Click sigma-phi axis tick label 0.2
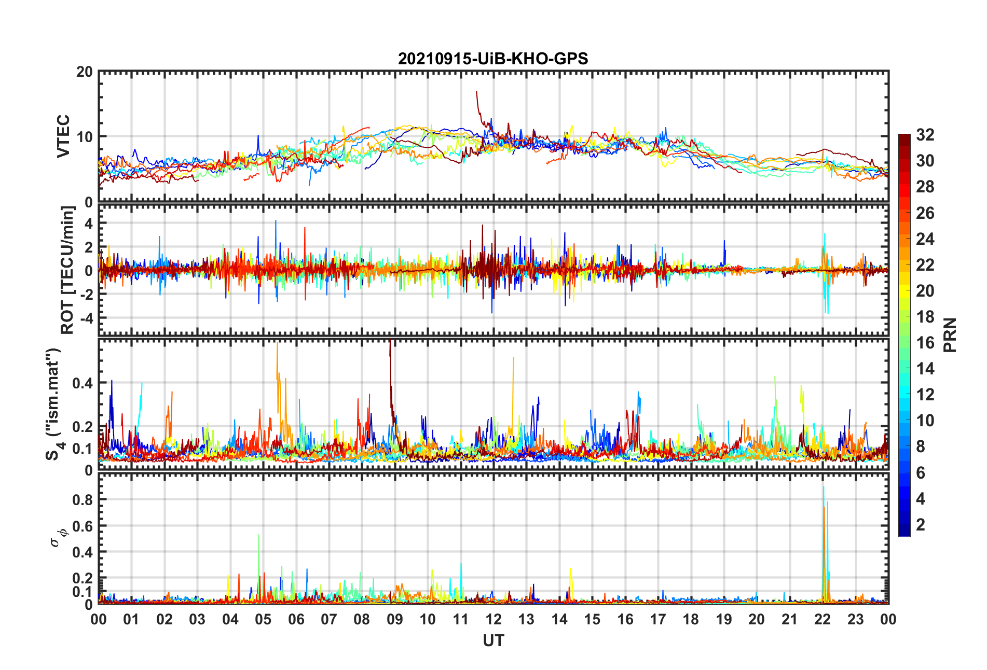This screenshot has height=670, width=987. coord(83,578)
